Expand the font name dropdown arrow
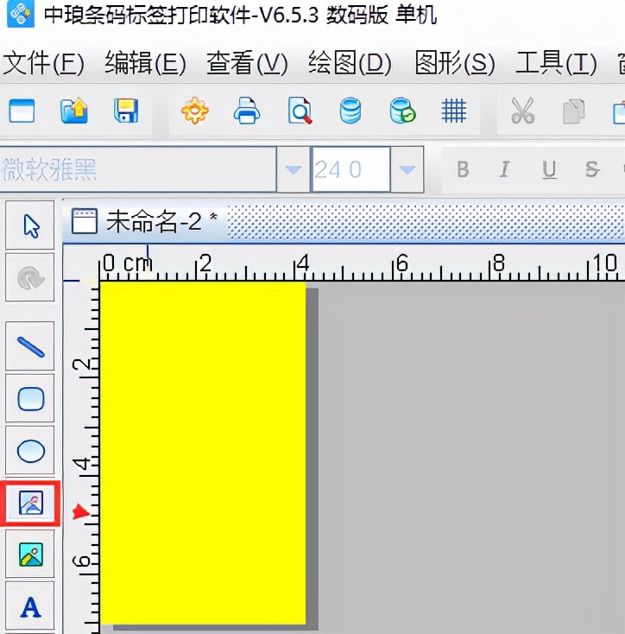This screenshot has height=634, width=625. tap(294, 169)
